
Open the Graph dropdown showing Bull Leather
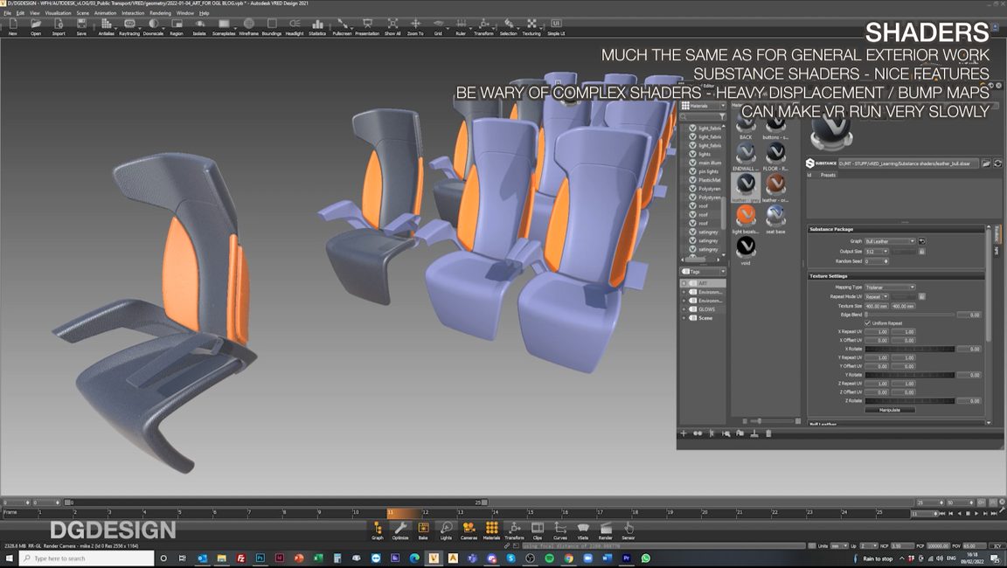pos(889,240)
